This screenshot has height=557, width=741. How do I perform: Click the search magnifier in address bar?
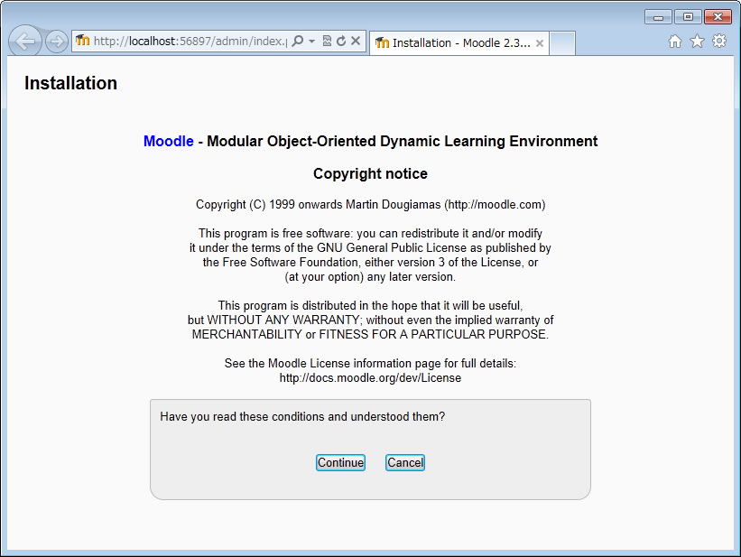coord(298,42)
